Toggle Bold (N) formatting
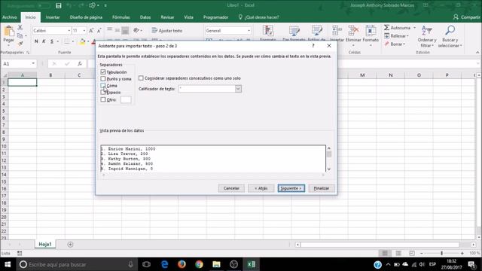The height and width of the screenshot is (271, 482). click(x=36, y=41)
